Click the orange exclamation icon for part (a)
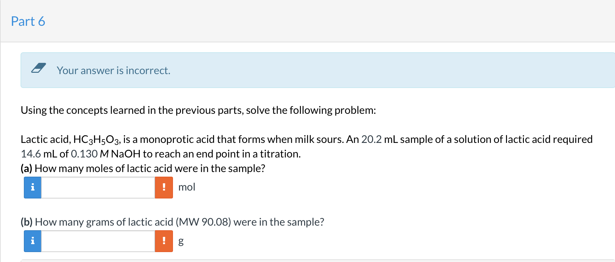Image resolution: width=615 pixels, height=262 pixels. 164,187
